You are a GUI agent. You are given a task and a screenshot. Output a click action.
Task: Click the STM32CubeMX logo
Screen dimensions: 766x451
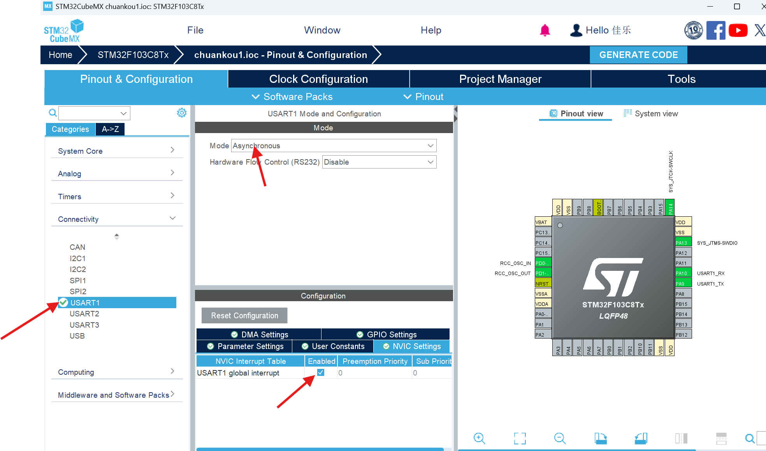(x=64, y=30)
